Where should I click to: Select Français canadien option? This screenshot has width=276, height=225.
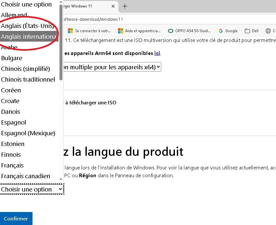29,176
